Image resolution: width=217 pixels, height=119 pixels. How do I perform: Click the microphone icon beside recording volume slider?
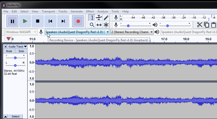(x=116, y=25)
